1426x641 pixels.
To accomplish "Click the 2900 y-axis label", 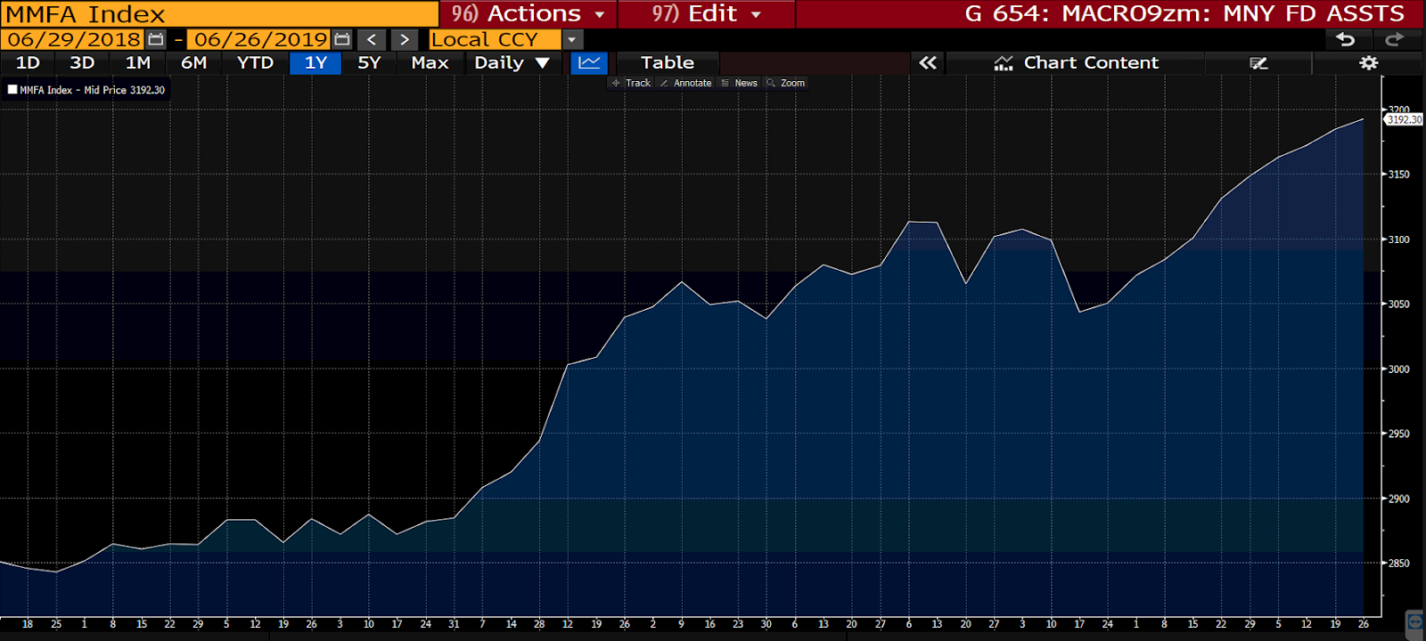I will [1398, 499].
